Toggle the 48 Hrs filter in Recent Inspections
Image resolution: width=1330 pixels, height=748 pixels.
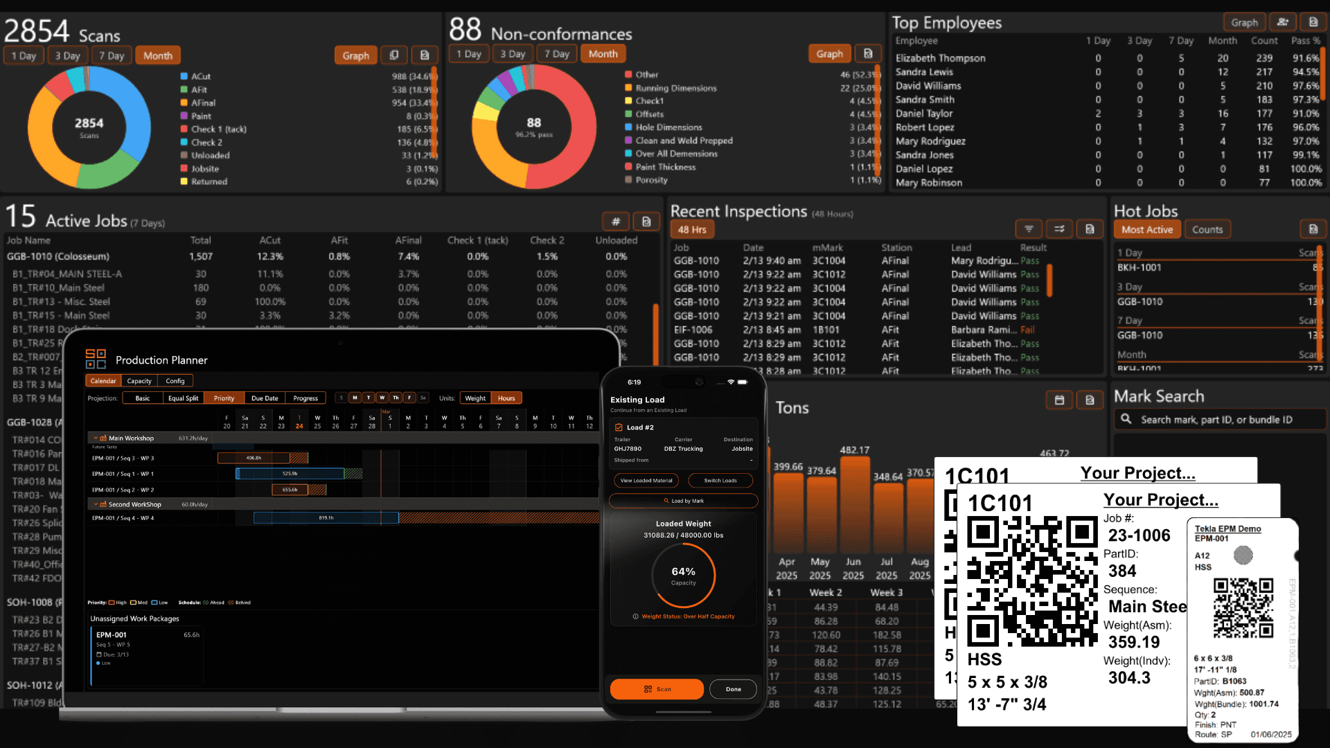(x=691, y=229)
